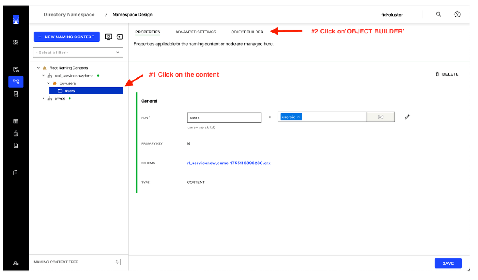Click the CONTENT type value
This screenshot has width=478, height=280.
pyautogui.click(x=196, y=183)
